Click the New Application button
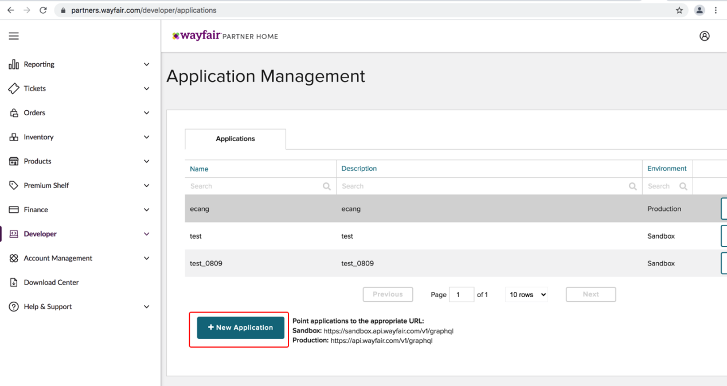727x386 pixels. [x=240, y=327]
